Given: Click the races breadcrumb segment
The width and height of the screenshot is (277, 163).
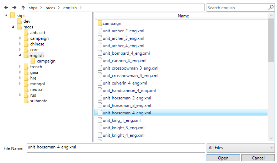Looking at the screenshot, I should [50, 8].
